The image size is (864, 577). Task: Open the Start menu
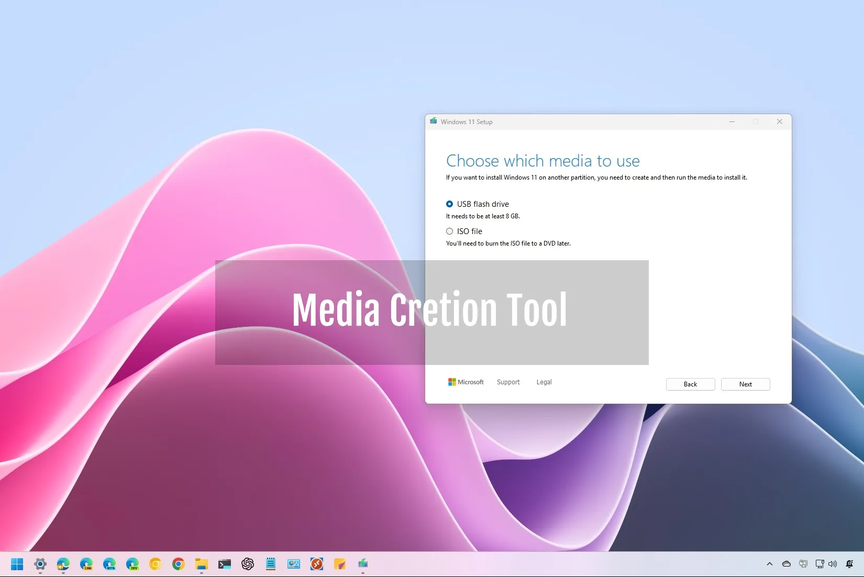pyautogui.click(x=17, y=564)
